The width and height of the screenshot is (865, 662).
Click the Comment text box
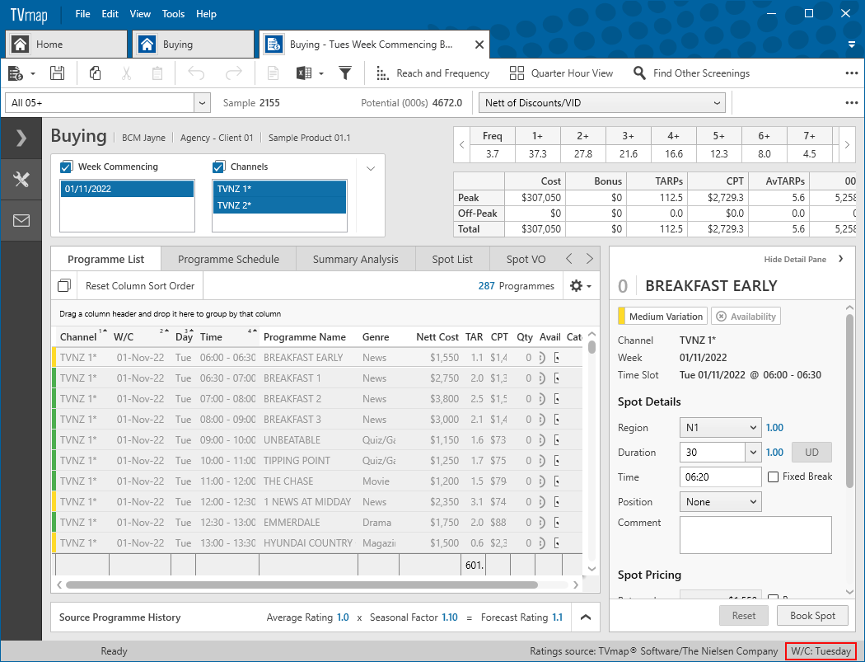755,535
